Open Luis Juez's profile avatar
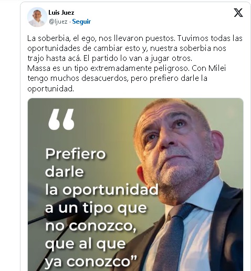The width and height of the screenshot is (251, 271). [37, 17]
